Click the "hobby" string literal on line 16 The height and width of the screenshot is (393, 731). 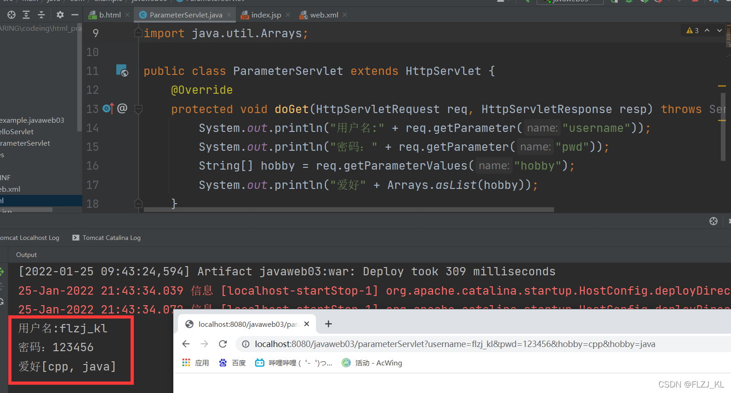pos(538,165)
